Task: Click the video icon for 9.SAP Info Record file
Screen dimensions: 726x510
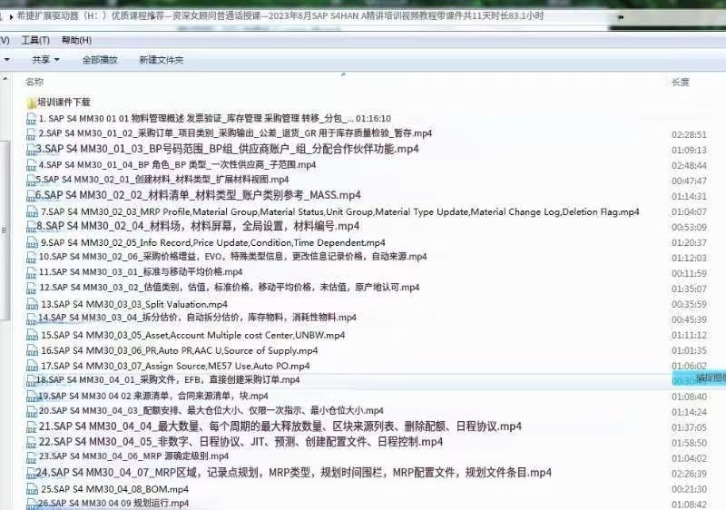Action: (32, 242)
